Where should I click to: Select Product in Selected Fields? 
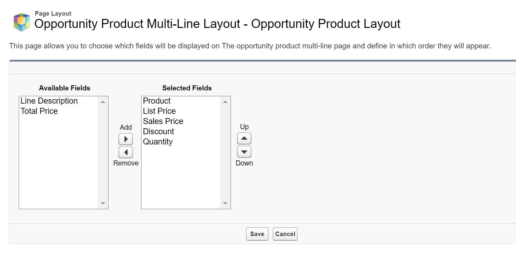(x=157, y=101)
